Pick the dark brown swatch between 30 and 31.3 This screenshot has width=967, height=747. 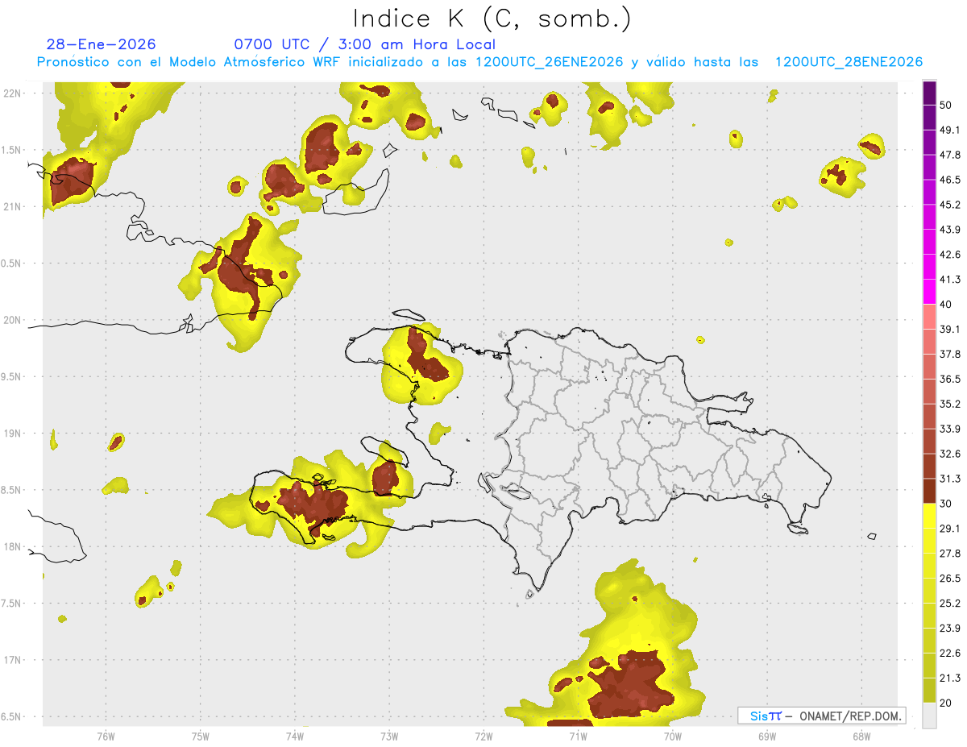click(929, 491)
